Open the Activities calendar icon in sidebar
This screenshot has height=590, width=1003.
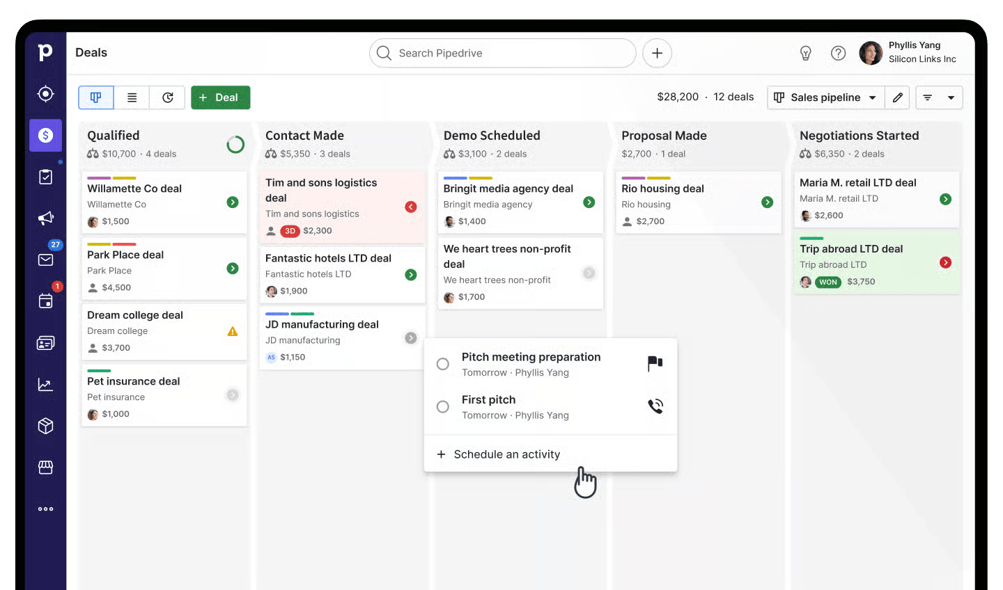pyautogui.click(x=45, y=301)
